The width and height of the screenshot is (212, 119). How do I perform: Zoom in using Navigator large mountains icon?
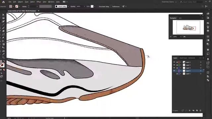[185, 37]
